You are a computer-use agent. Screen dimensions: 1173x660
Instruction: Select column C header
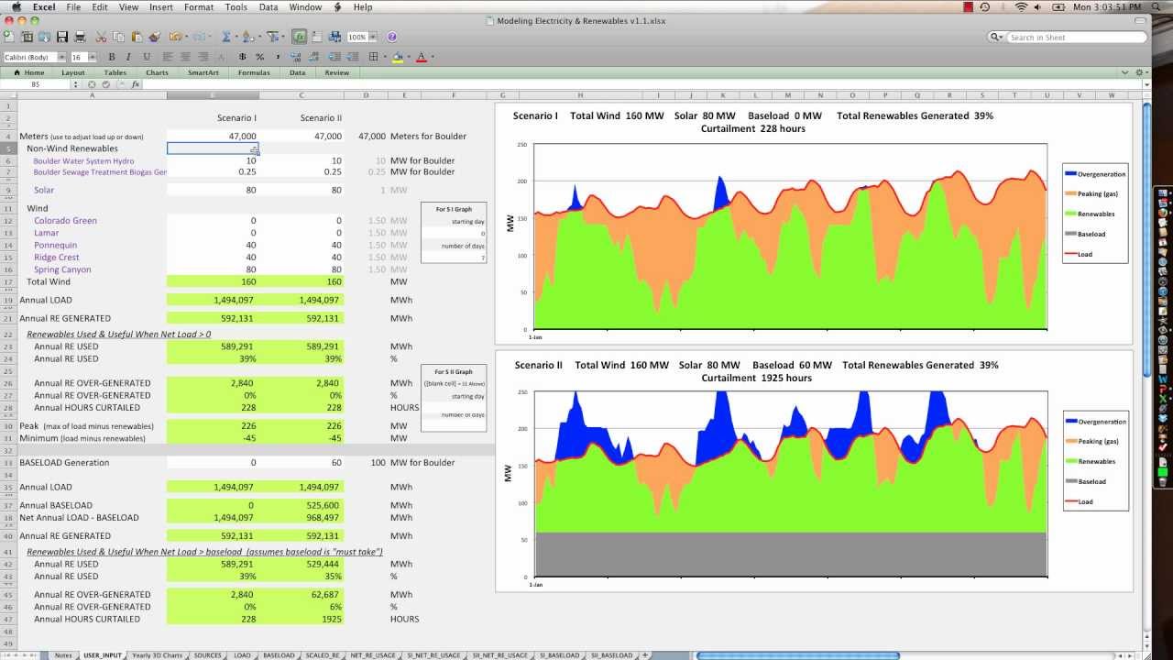(x=301, y=95)
